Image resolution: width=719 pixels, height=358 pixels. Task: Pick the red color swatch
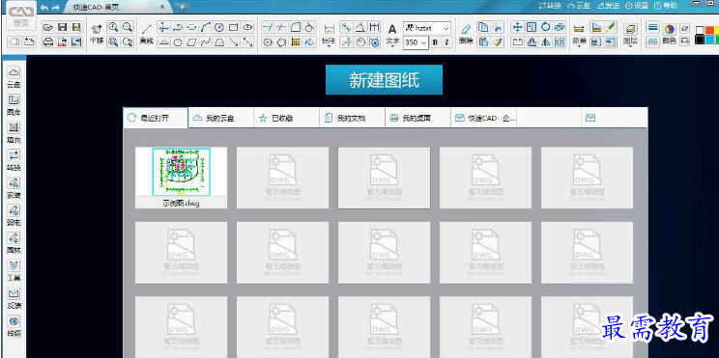710,30
